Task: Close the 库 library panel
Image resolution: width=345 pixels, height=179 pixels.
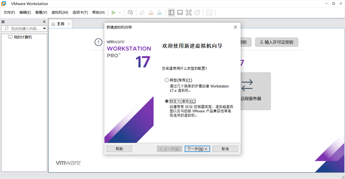Action: click(x=44, y=22)
